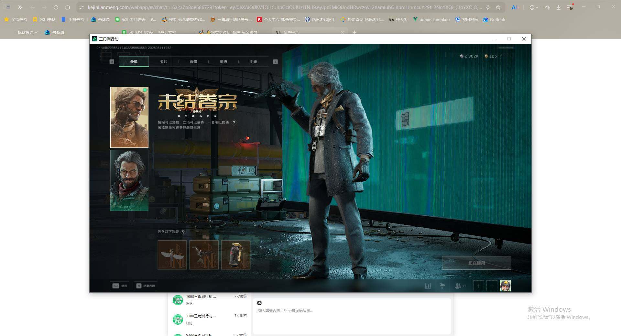This screenshot has height=336, width=621.
Task: Open the browser main menu icon
Action: coord(570,7)
